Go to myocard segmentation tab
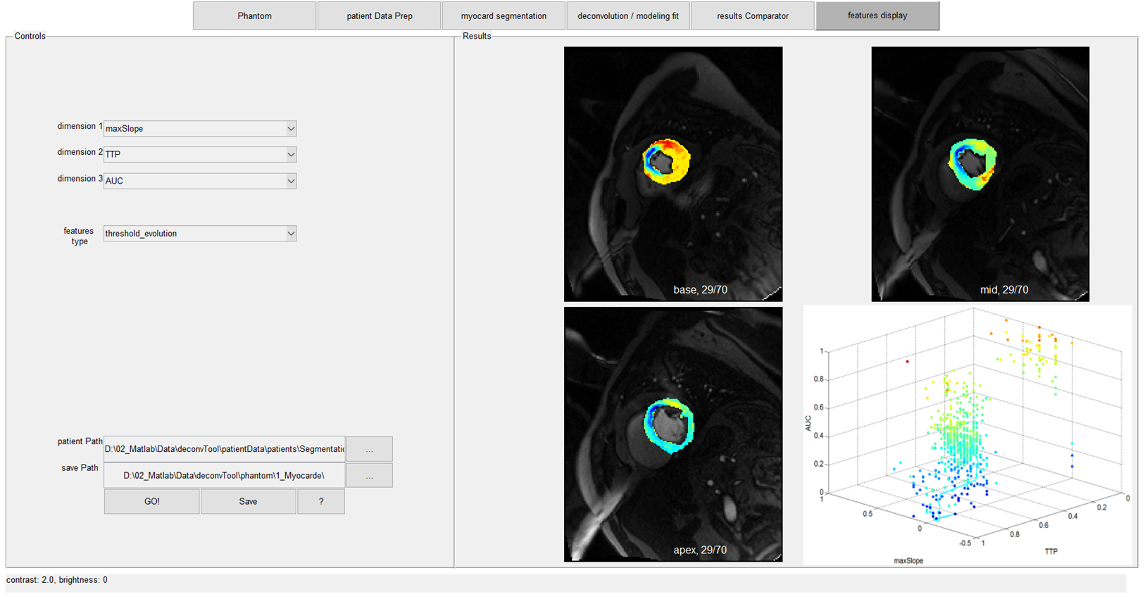This screenshot has width=1145, height=599. 503,15
